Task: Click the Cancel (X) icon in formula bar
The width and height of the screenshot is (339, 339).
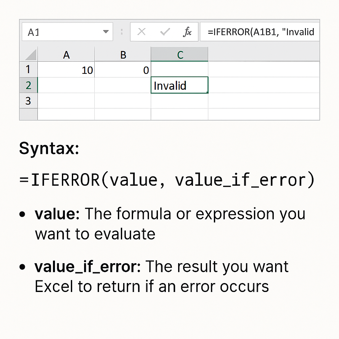Action: [142, 32]
